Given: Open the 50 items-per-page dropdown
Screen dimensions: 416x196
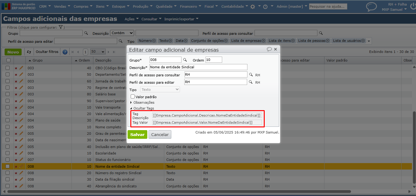Looking at the screenshot, I should pos(98,52).
